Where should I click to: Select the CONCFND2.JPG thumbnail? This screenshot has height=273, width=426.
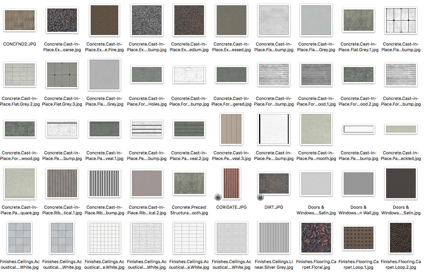(20, 20)
